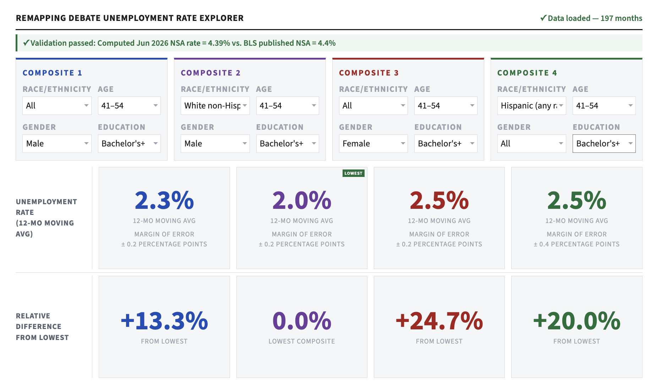
Task: Click the 2.0% unemployment rate value
Action: click(302, 200)
